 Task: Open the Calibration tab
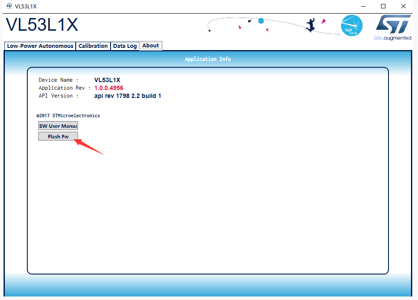[93, 46]
